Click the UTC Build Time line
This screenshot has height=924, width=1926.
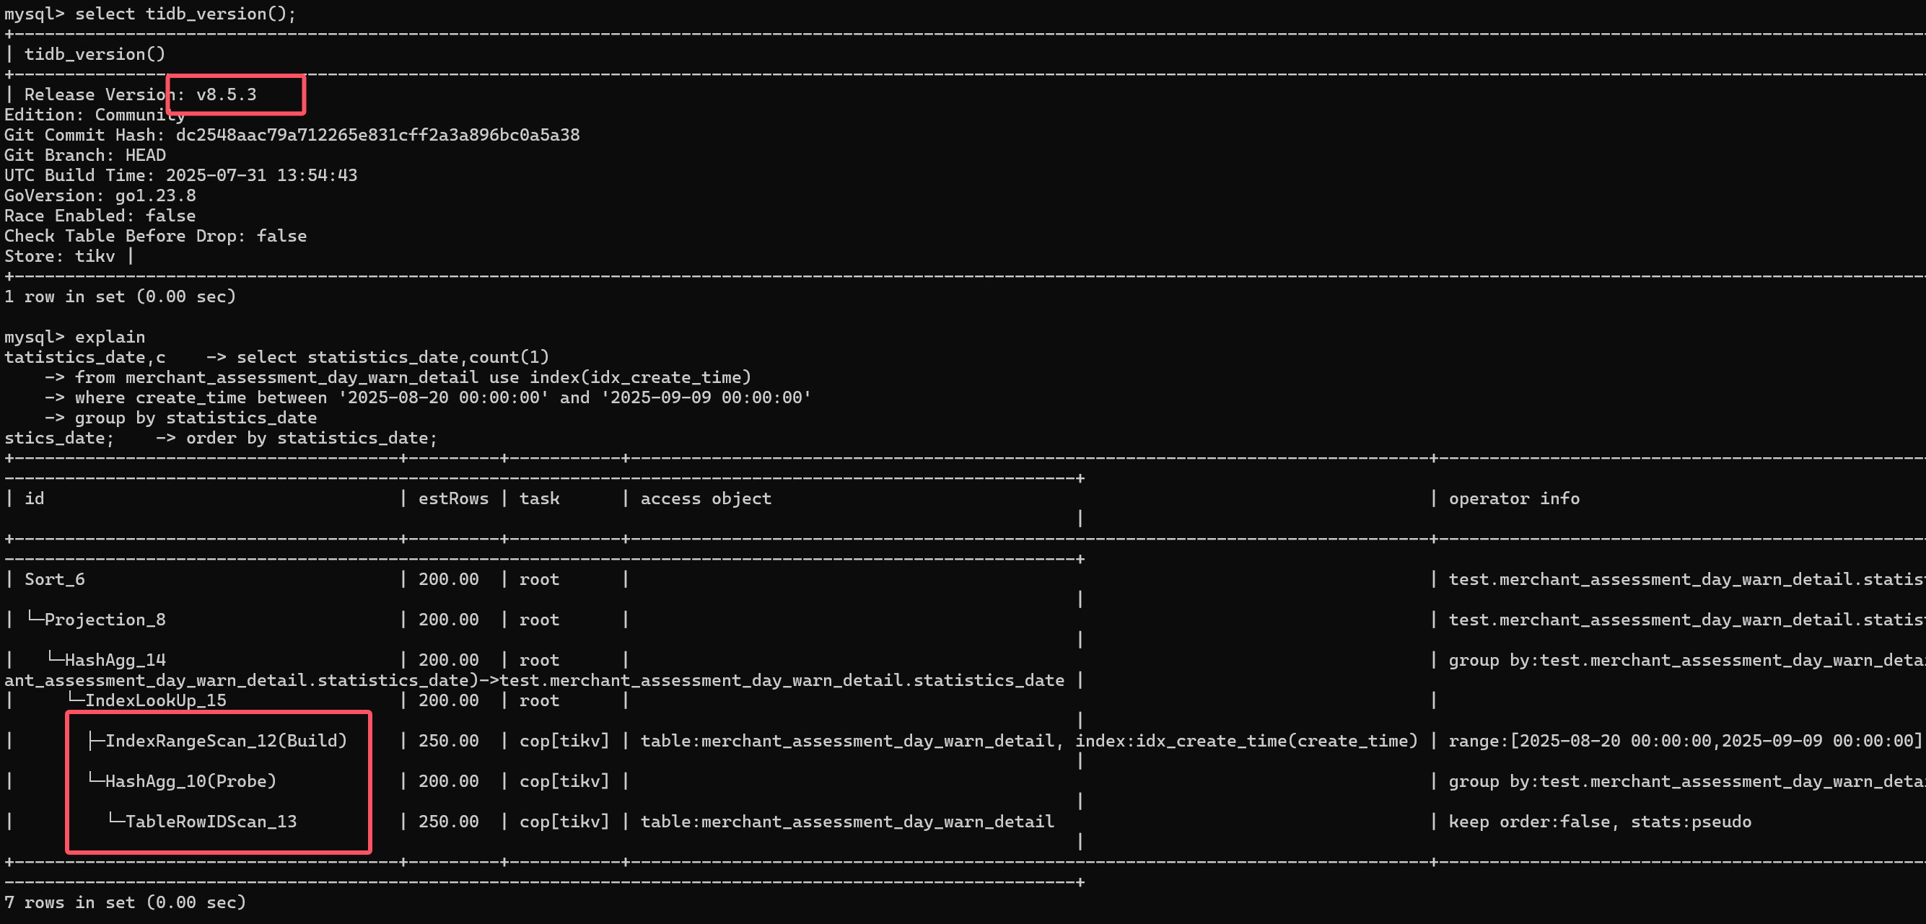pos(181,176)
